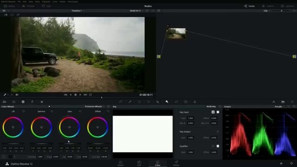This screenshot has height=167, width=297.
Task: Toggle Key Input matte/mask button
Action: pos(213,112)
